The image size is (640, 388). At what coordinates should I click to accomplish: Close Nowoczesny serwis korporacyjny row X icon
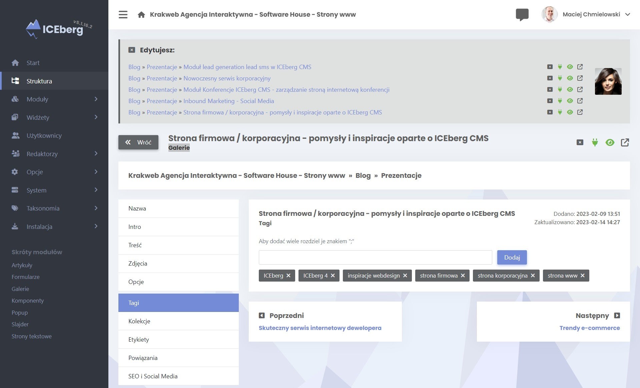pyautogui.click(x=550, y=78)
